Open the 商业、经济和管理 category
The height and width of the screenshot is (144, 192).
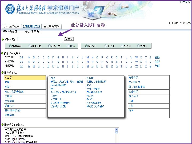[14, 92]
